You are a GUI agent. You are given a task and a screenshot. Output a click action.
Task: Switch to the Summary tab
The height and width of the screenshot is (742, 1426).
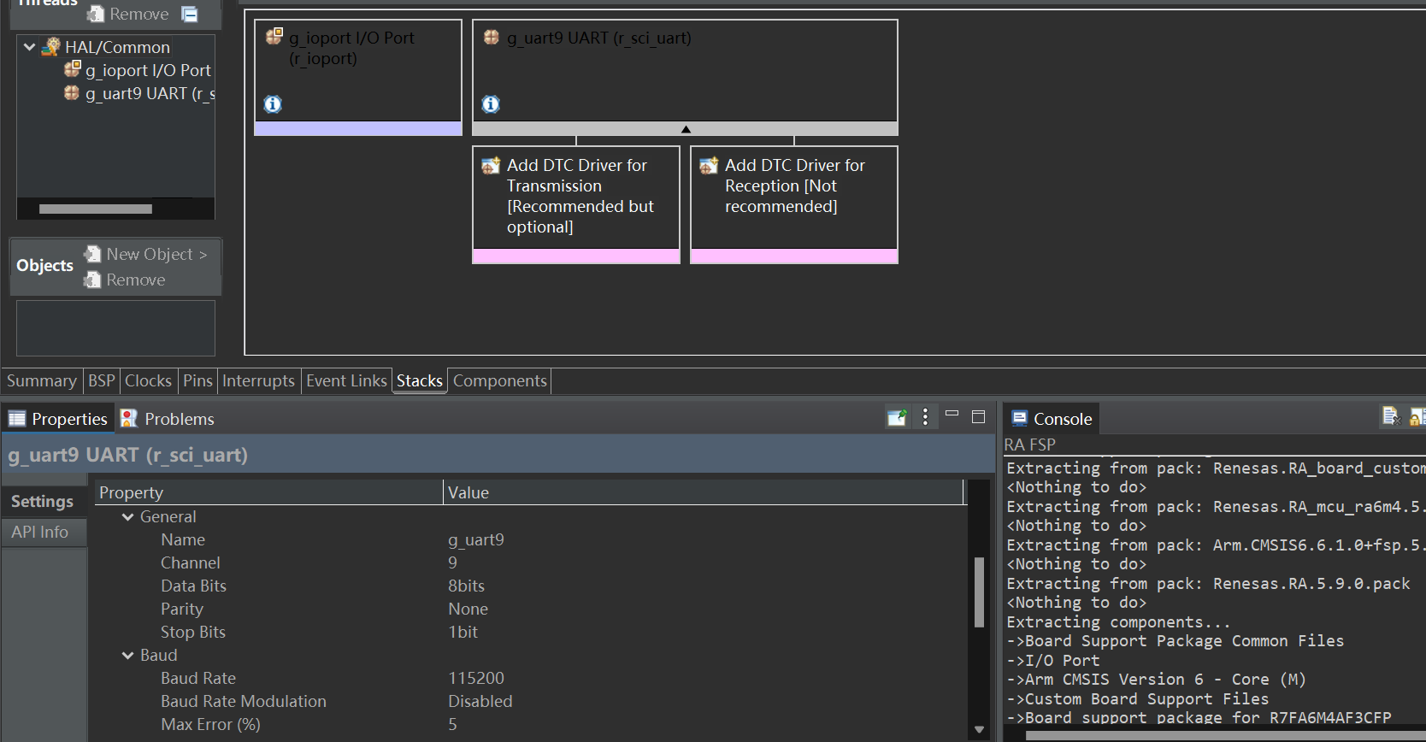pyautogui.click(x=42, y=380)
